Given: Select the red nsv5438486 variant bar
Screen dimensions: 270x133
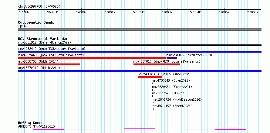Looking at the screenshot, I should tap(150, 77).
